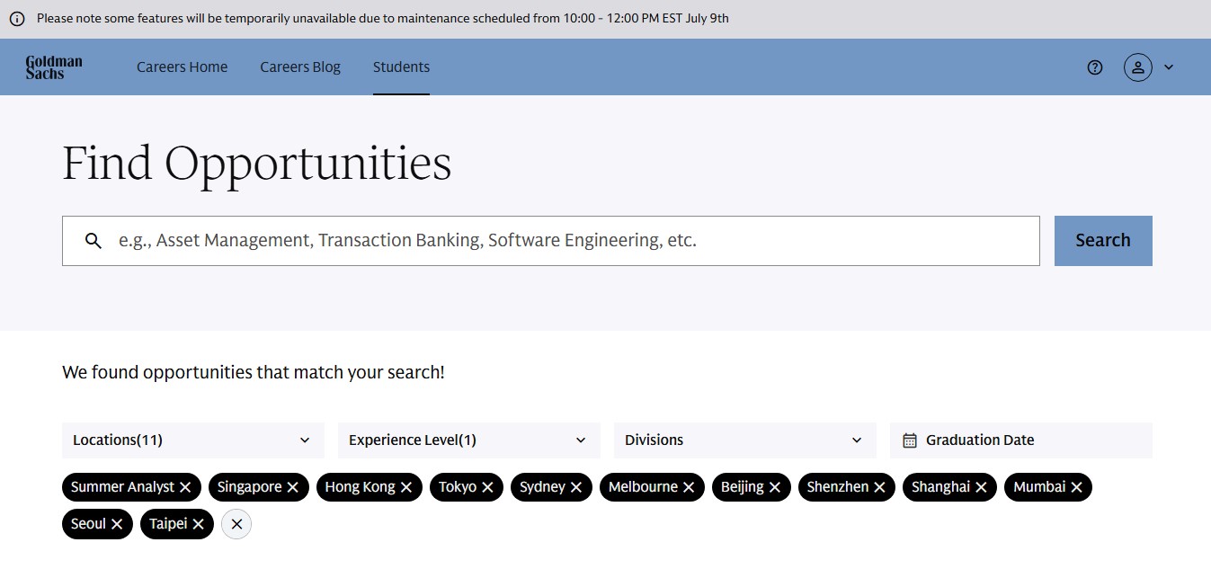Remove the Mumbai filter chip

pos(1076,487)
